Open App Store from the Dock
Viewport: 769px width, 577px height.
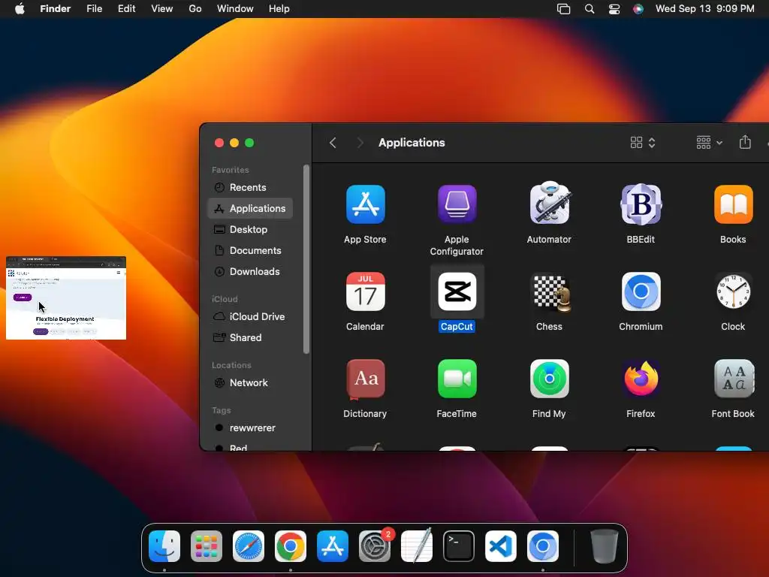333,546
